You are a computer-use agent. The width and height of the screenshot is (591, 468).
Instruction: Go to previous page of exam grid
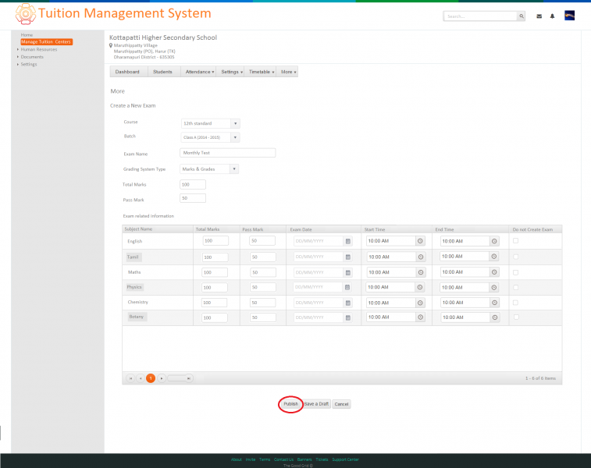[x=141, y=378]
